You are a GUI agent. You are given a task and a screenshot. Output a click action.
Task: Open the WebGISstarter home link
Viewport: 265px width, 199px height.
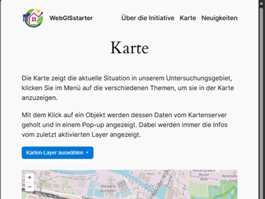(x=71, y=18)
